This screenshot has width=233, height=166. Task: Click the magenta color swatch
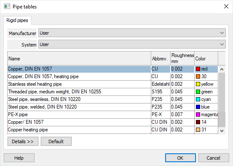[198, 114]
